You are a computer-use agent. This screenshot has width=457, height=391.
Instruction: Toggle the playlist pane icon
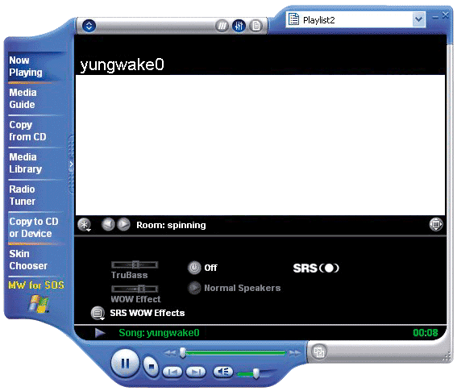[x=256, y=26]
